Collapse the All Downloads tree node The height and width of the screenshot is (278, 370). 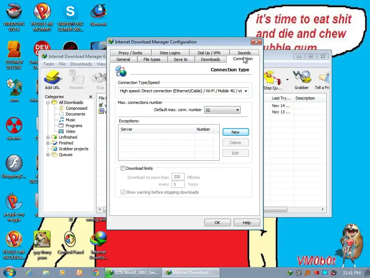pyautogui.click(x=48, y=102)
